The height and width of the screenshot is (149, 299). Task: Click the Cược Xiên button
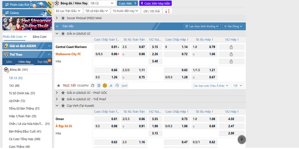[127, 3]
